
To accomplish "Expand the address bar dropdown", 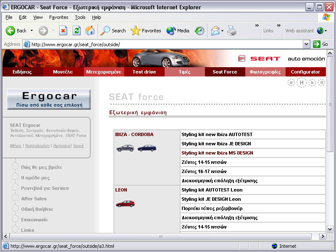I will pos(307,44).
